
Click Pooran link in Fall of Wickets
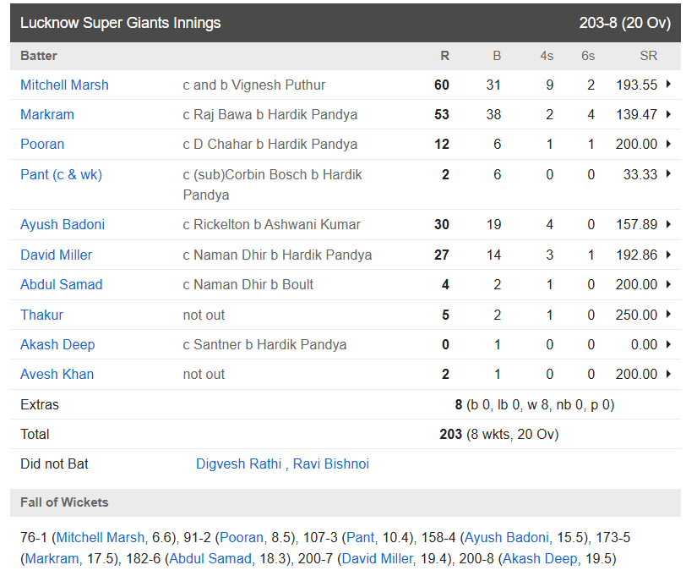tap(243, 536)
